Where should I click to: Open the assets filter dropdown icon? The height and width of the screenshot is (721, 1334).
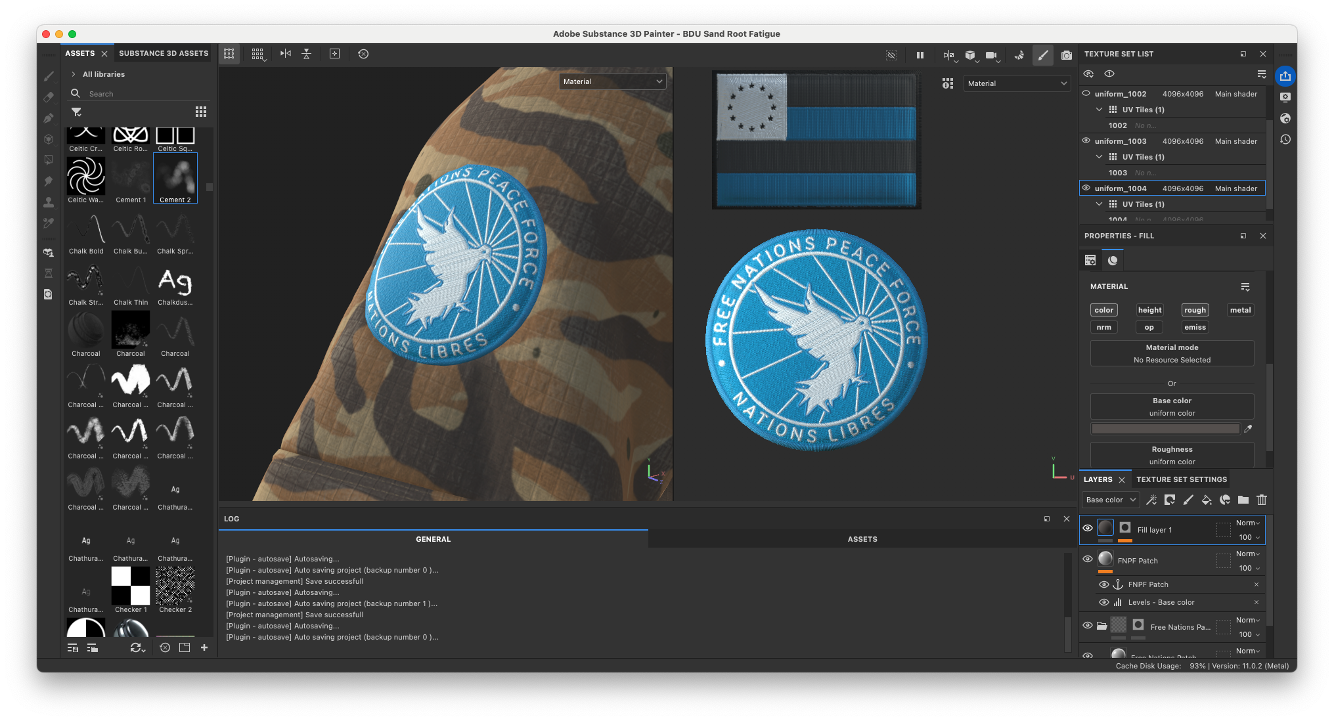click(x=77, y=112)
